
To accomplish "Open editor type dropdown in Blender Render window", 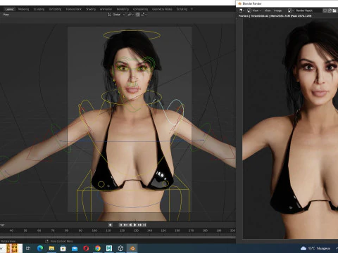I will point(242,11).
